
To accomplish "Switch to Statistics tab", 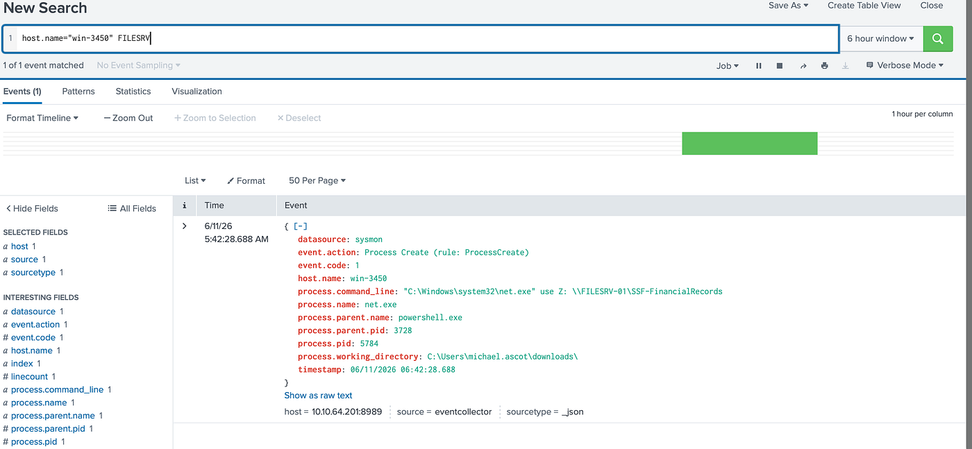I will pos(133,92).
